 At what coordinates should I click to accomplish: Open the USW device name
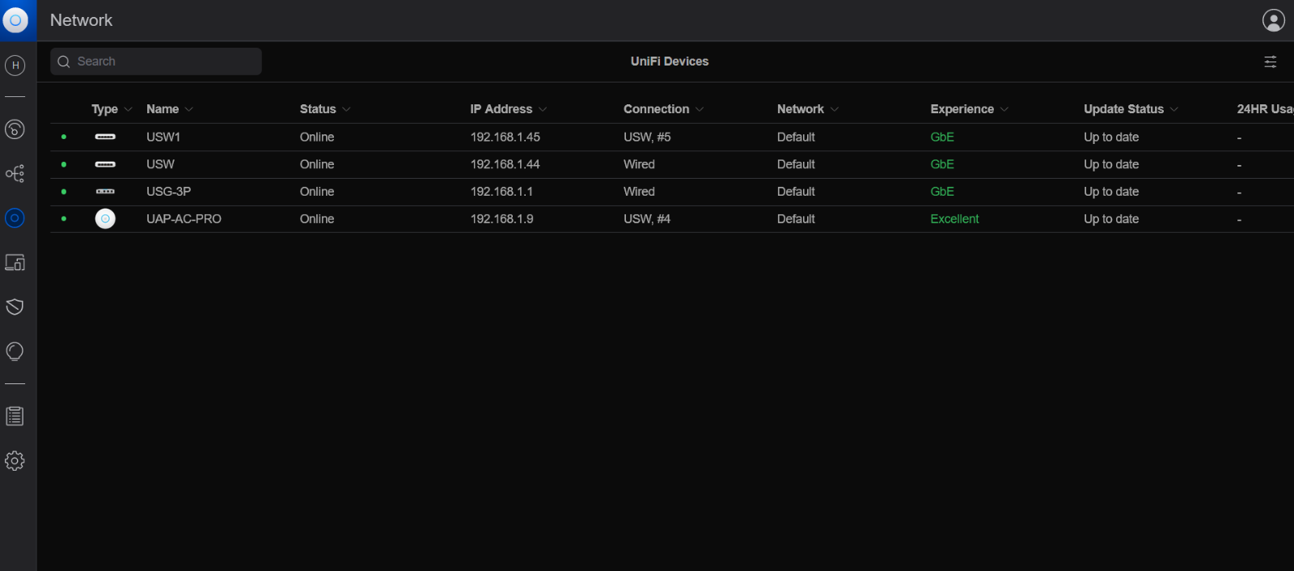[x=160, y=164]
